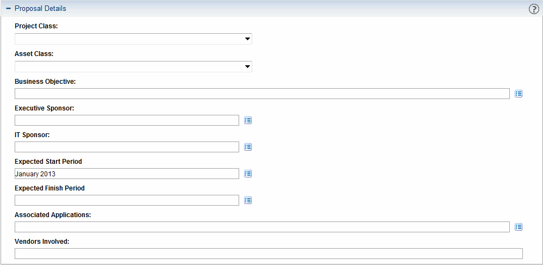Select the Expected Start Period field
Image resolution: width=543 pixels, height=265 pixels.
click(127, 174)
